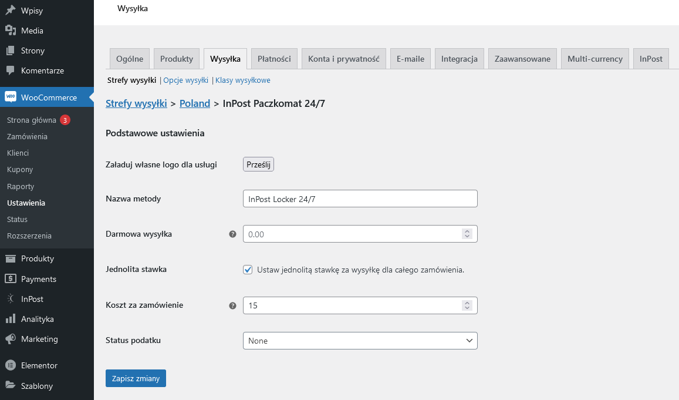Click the InPost sun logo icon

coord(11,298)
